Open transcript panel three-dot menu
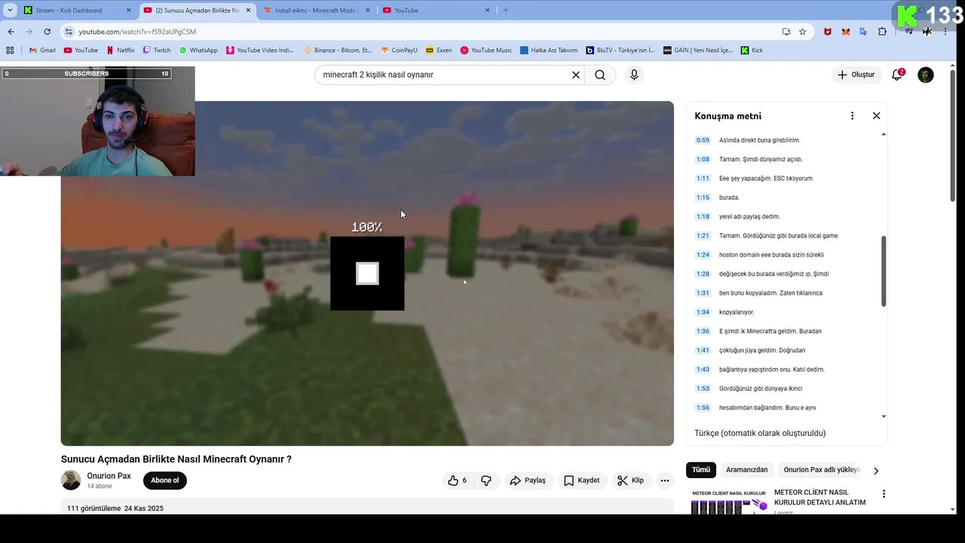 852,116
